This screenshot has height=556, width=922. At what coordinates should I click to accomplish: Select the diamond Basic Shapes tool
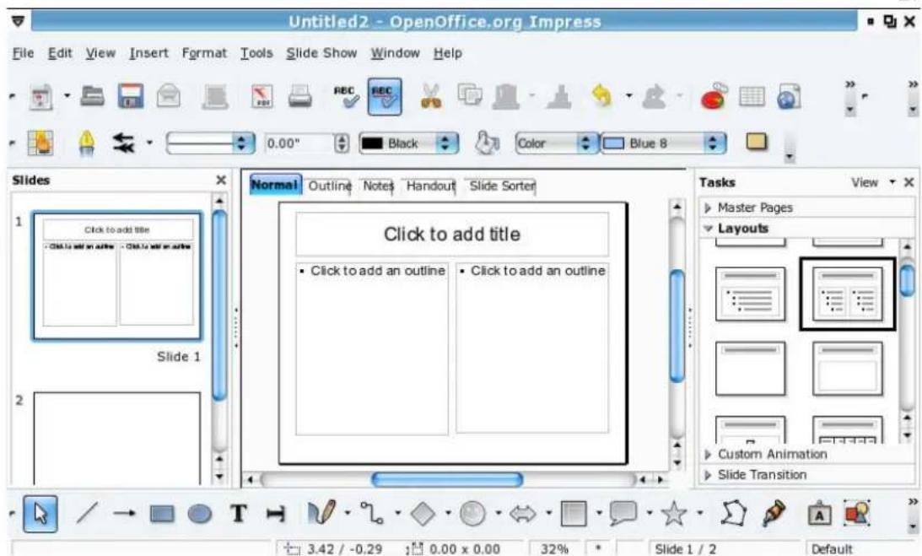pos(422,514)
